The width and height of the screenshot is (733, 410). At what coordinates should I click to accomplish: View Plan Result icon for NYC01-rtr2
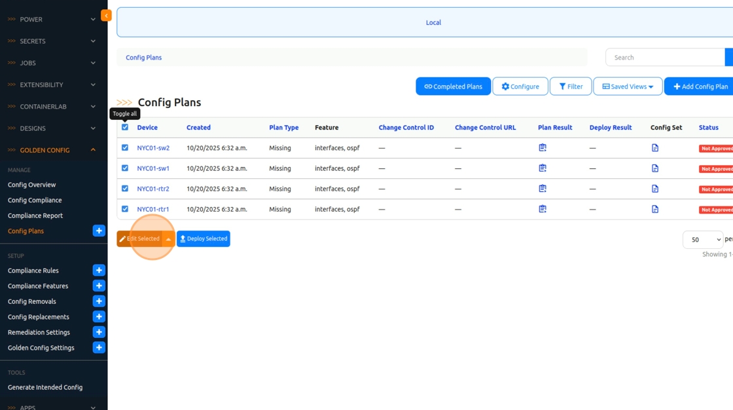[543, 189]
